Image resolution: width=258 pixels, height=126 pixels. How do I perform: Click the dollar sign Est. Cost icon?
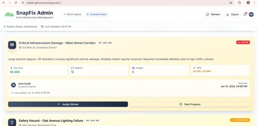11,68
